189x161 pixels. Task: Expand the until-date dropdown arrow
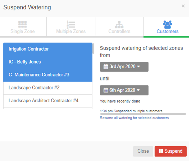click(x=138, y=90)
